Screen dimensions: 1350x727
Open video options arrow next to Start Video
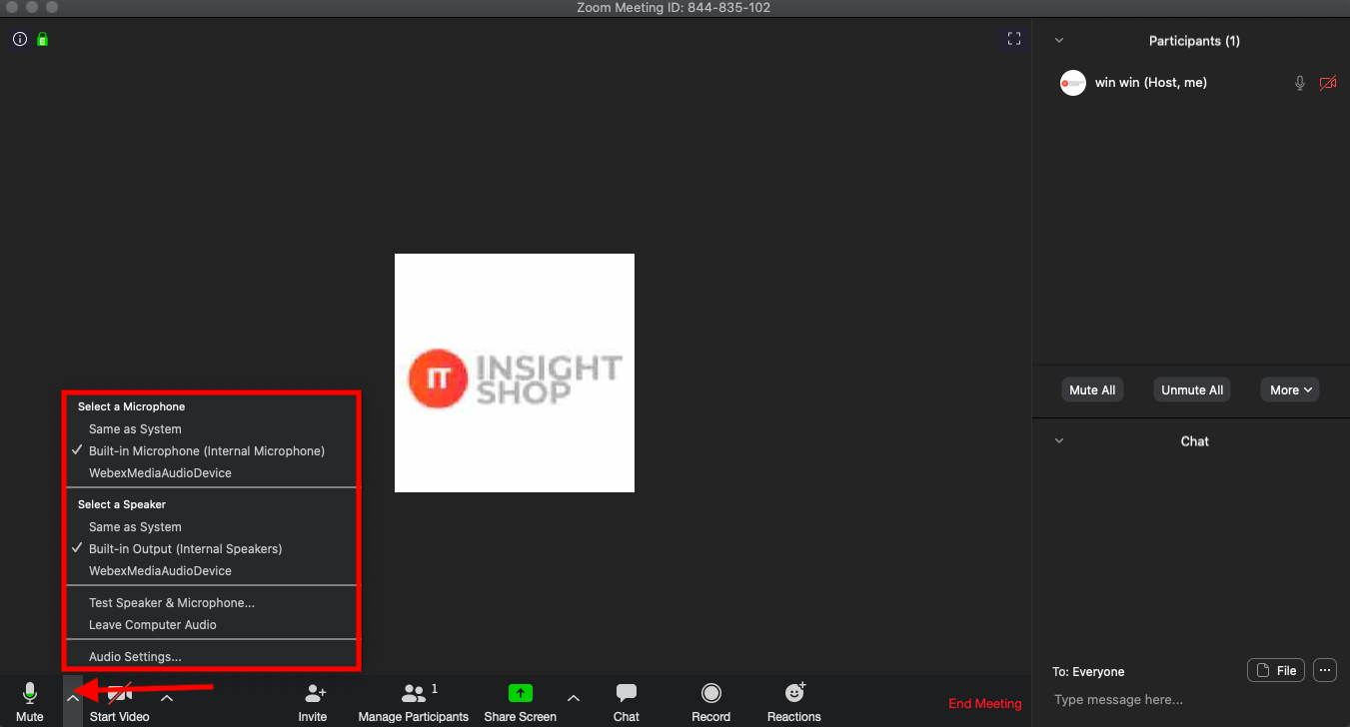tap(167, 698)
